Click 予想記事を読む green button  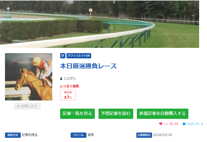tap(116, 114)
